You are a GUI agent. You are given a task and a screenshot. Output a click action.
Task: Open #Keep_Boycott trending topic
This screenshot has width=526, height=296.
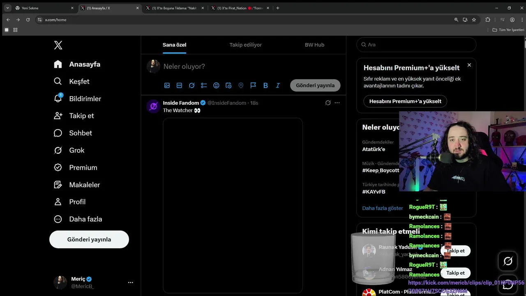tap(381, 170)
